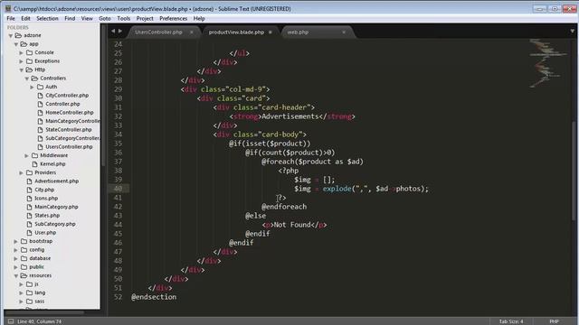The width and height of the screenshot is (579, 325).
Task: Collapse the resources folder
Action: click(16, 275)
